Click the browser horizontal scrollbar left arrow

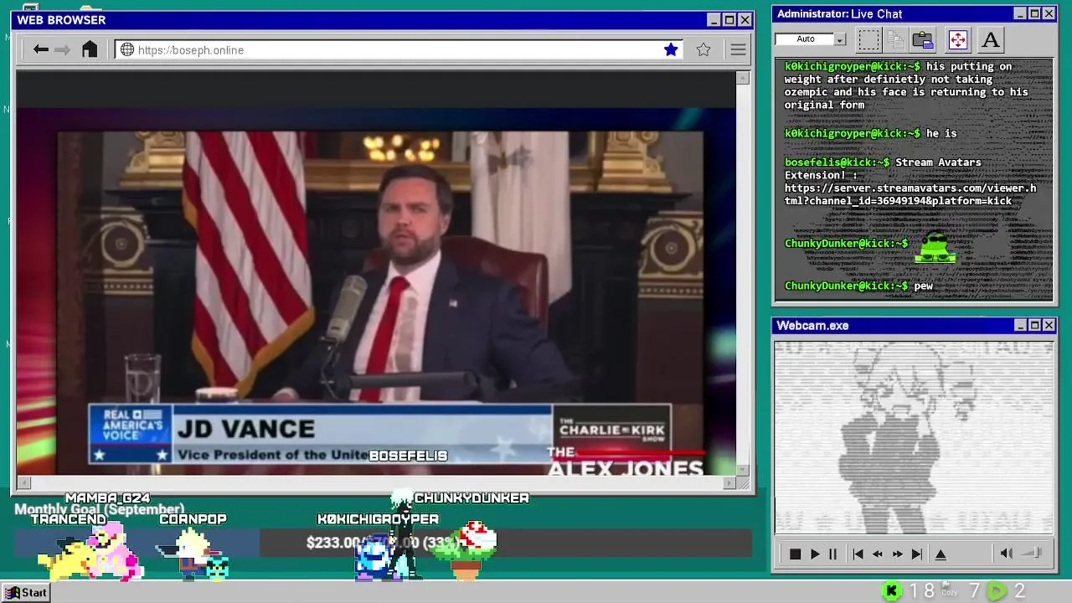(x=23, y=482)
